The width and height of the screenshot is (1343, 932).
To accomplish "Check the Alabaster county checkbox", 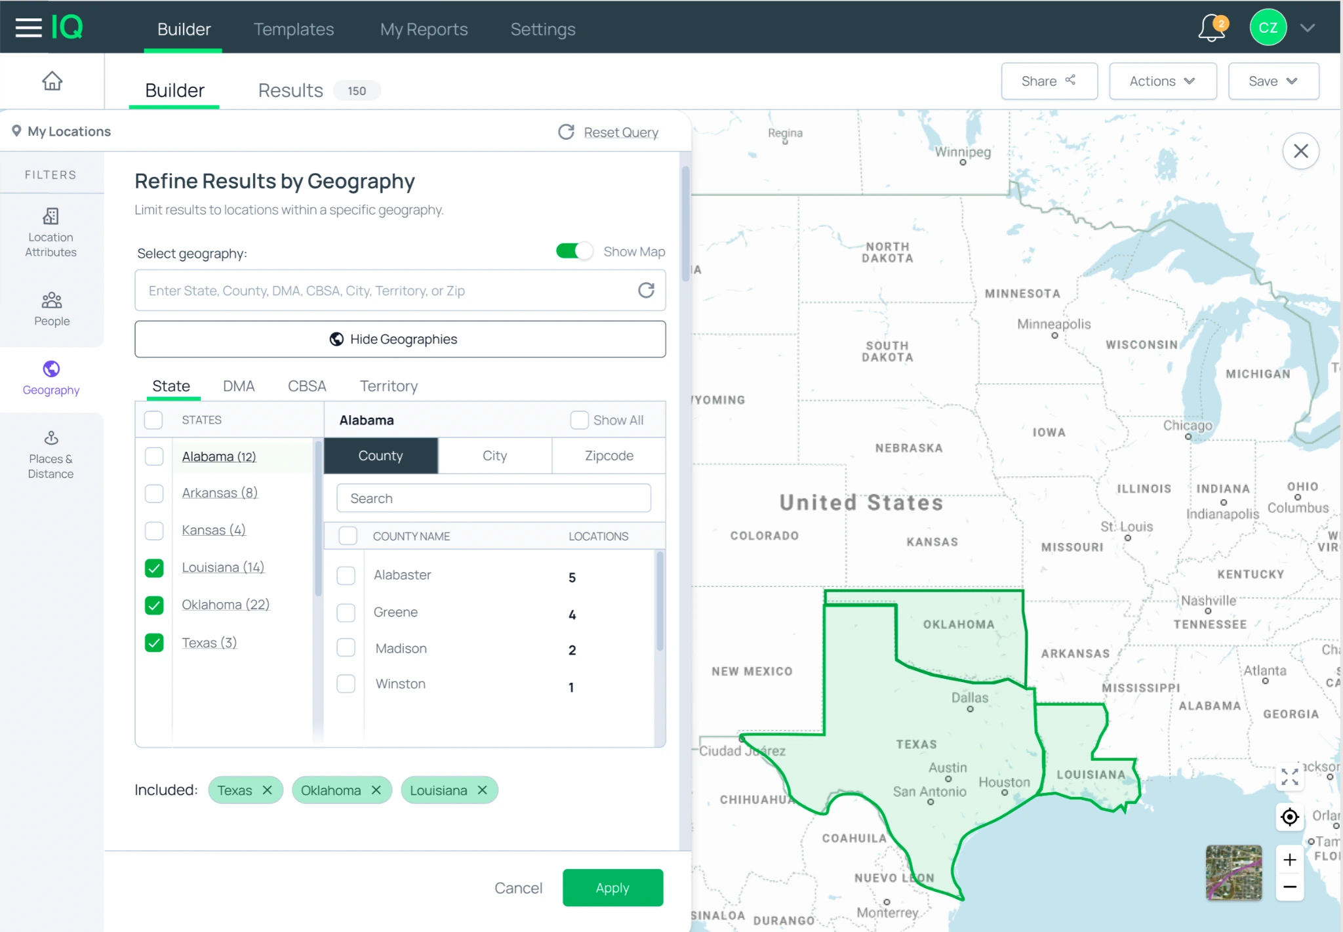I will 346,575.
